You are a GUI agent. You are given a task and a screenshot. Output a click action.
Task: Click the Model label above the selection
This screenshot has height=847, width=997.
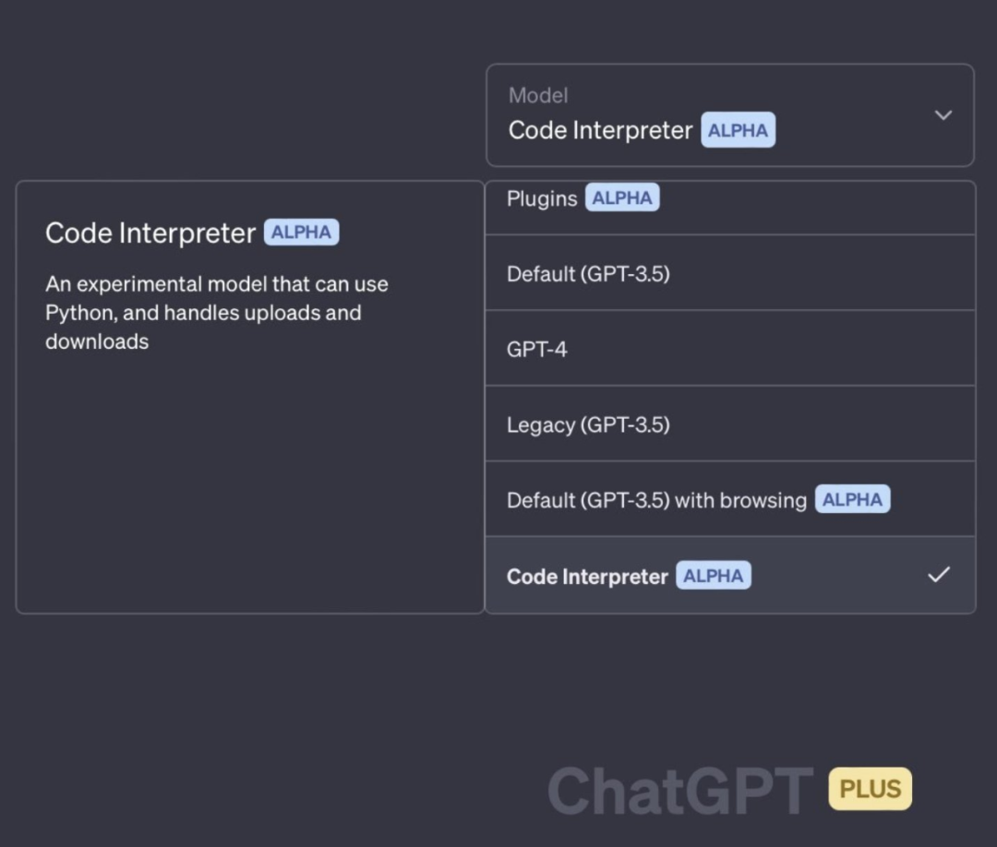(538, 95)
